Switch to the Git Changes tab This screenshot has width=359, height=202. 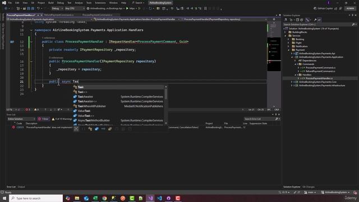coord(309,187)
